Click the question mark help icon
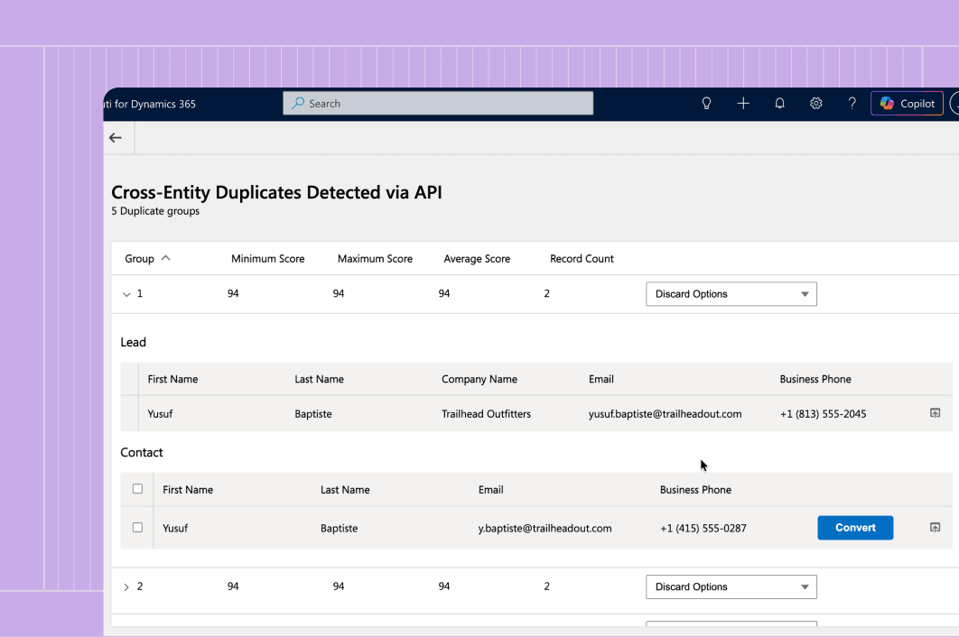The height and width of the screenshot is (637, 959). point(852,104)
